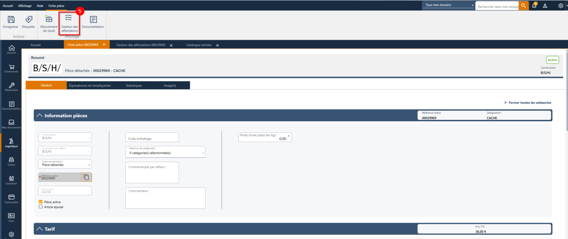Viewport: 568px width, 239px height.
Task: Click the Code emballage field
Action: 152,137
